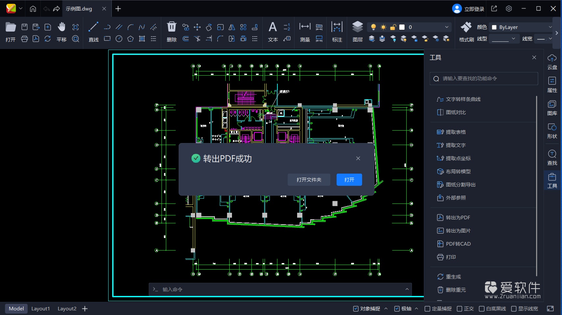Open the Cloud Drive sidebar panel
The width and height of the screenshot is (562, 315).
pos(552,61)
